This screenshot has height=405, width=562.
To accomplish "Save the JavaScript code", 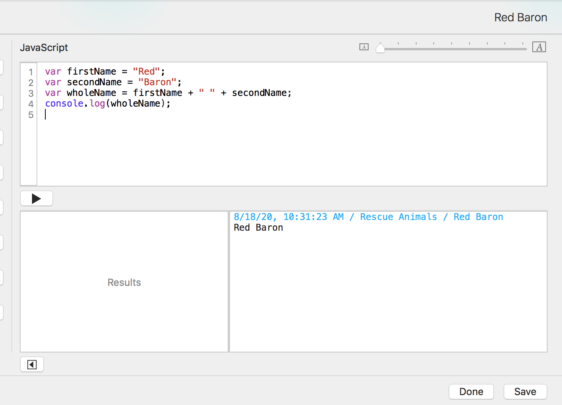I will (x=525, y=392).
